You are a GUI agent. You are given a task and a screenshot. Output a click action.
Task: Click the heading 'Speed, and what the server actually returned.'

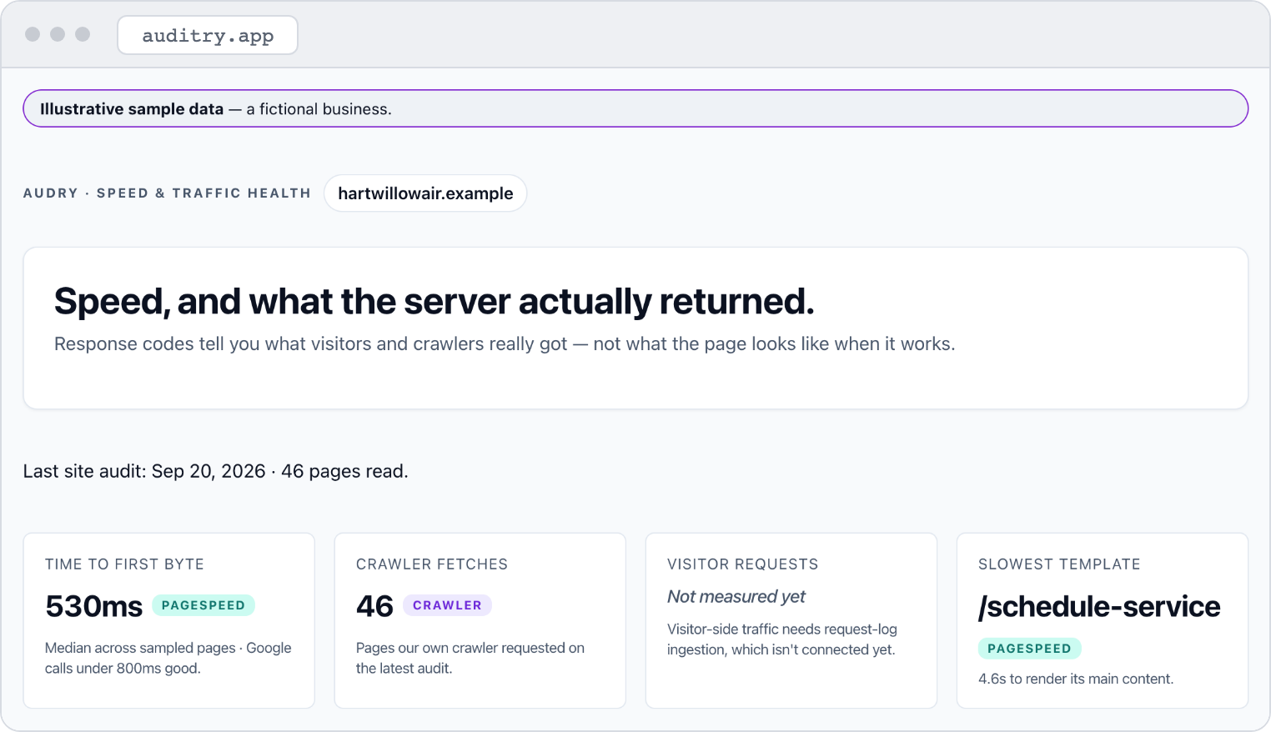(434, 301)
